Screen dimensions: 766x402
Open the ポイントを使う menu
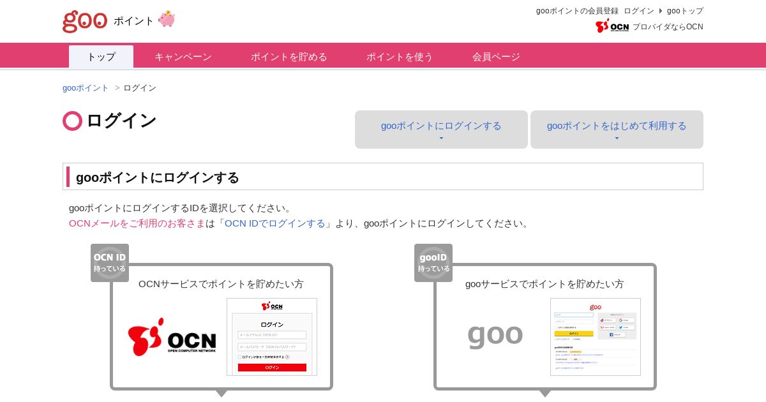click(x=400, y=57)
